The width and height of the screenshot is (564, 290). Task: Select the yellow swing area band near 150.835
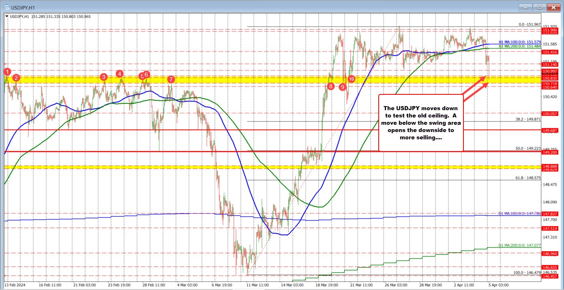pos(243,79)
